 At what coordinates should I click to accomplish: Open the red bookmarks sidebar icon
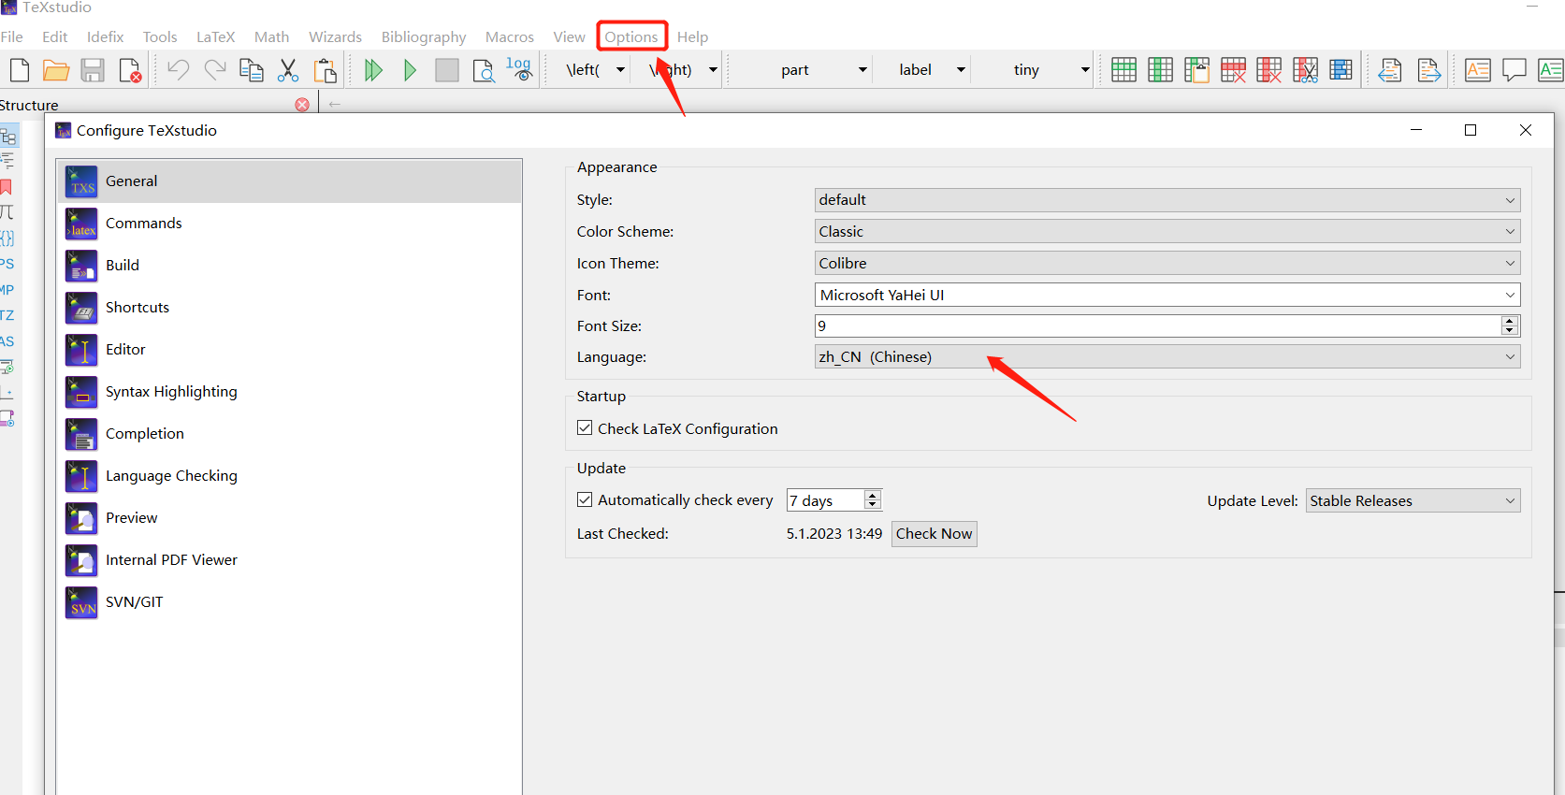point(6,187)
